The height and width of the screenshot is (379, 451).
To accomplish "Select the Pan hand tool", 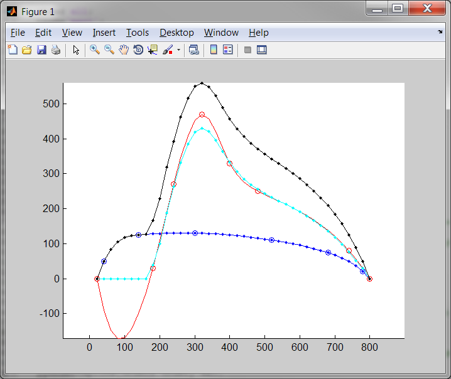I will pos(124,50).
